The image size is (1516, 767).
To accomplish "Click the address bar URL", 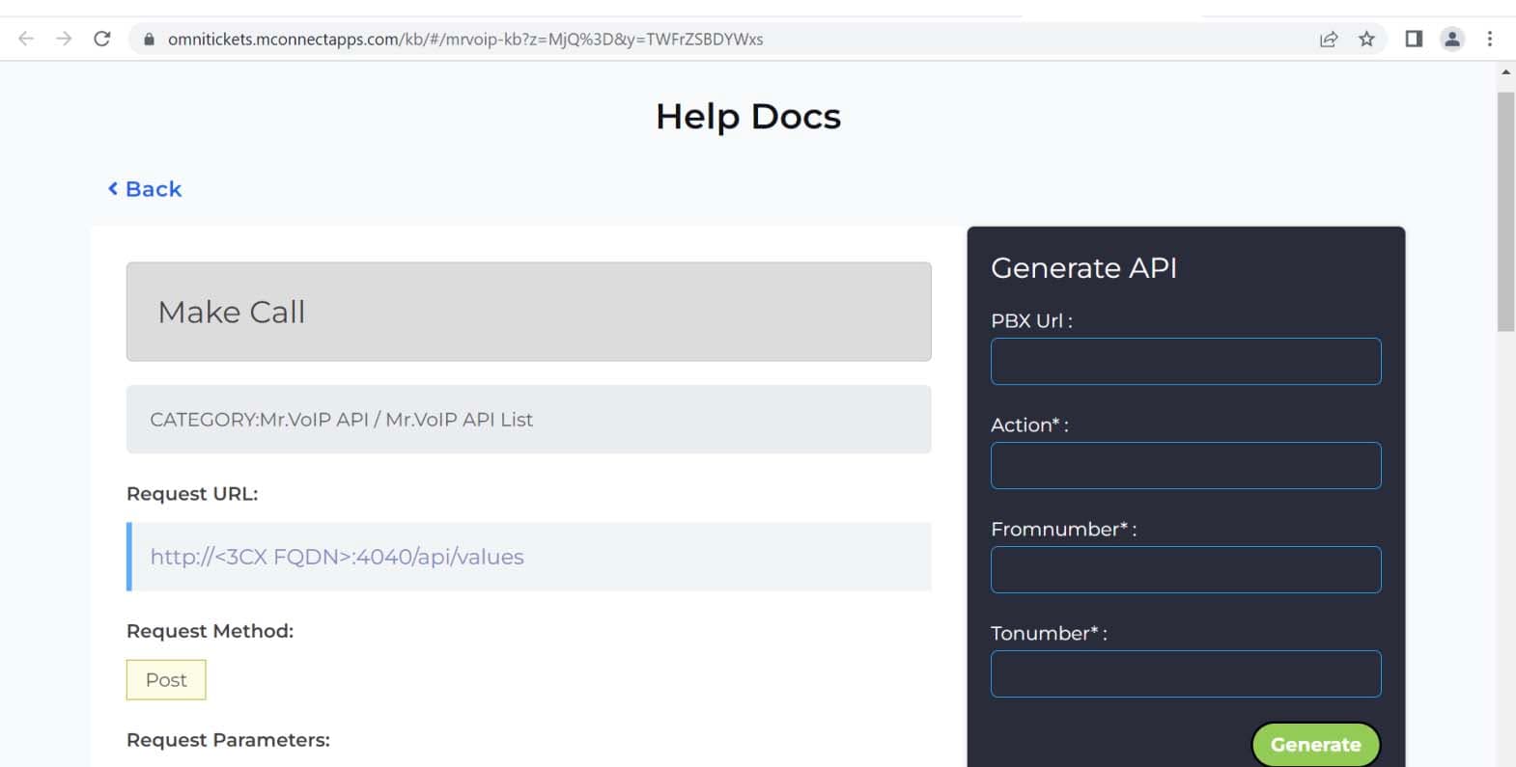I will tap(465, 40).
